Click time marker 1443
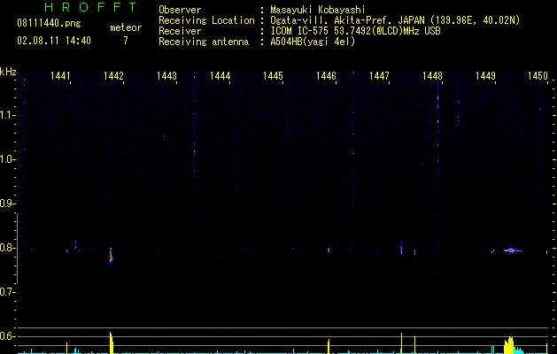Viewport: 557px width, 354px height. (166, 76)
